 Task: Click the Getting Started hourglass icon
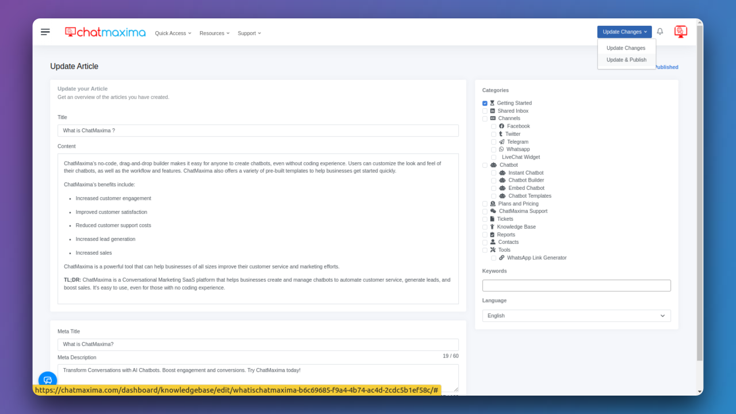coord(492,103)
